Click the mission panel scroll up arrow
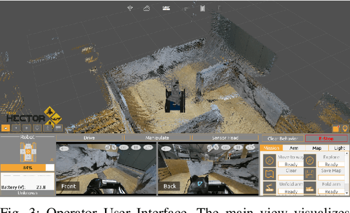This screenshot has width=350, height=213. [x=347, y=153]
